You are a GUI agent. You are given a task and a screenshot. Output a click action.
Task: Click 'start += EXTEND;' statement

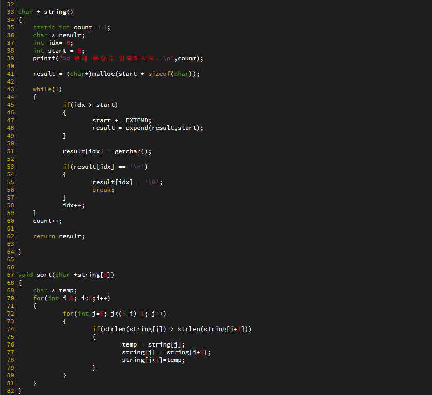coord(122,120)
